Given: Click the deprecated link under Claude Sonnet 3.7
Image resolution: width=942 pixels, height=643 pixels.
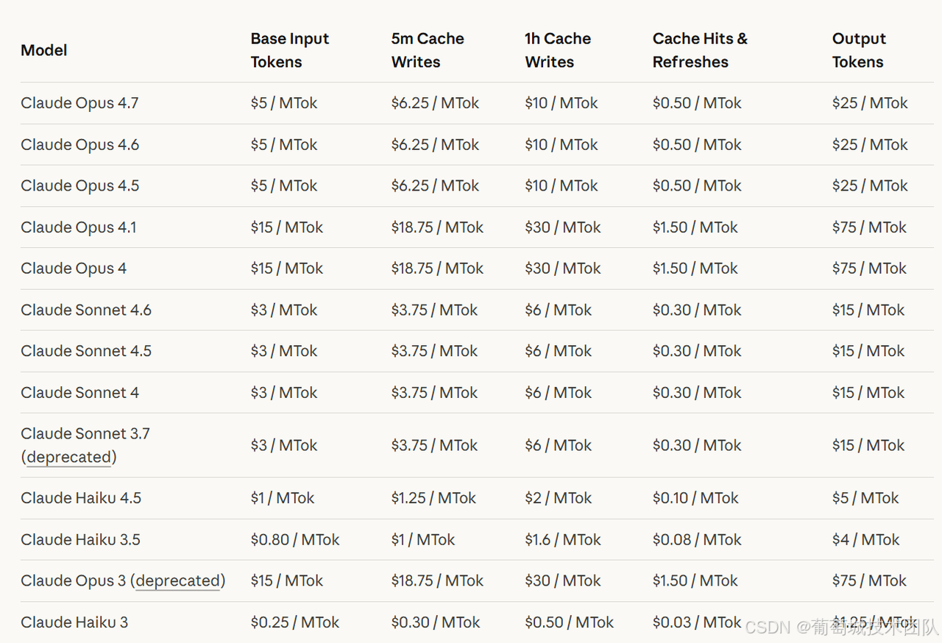Looking at the screenshot, I should click(69, 457).
